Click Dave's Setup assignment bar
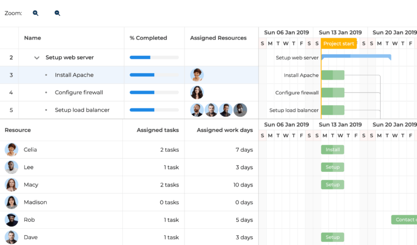Viewport: 417px width, 245px height. point(332,237)
